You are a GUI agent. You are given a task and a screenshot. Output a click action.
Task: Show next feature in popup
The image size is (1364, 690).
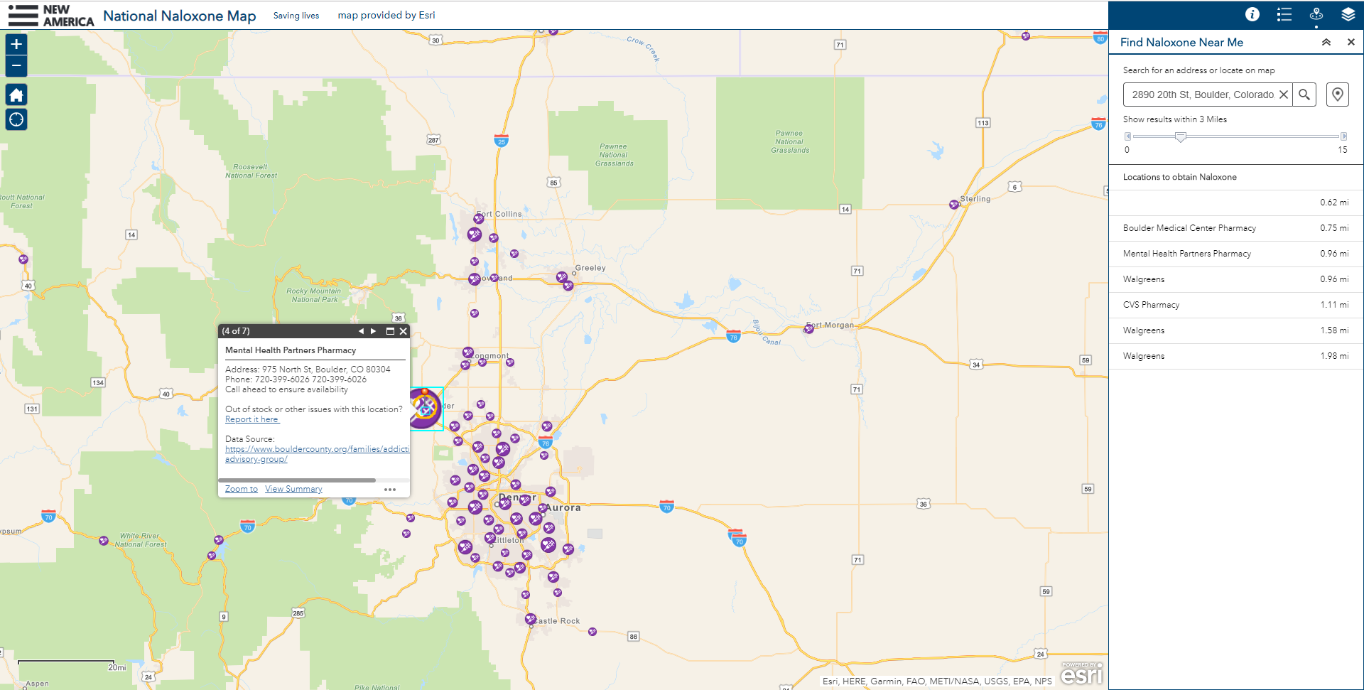point(374,331)
